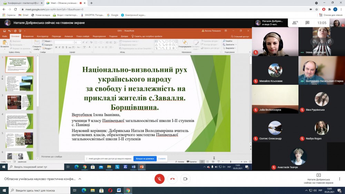Toggle the camera in Meet controls
The height and width of the screenshot is (194, 345).
pos(185,179)
